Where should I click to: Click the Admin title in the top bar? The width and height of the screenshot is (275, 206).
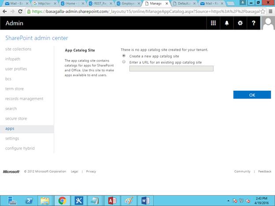[x=14, y=23]
